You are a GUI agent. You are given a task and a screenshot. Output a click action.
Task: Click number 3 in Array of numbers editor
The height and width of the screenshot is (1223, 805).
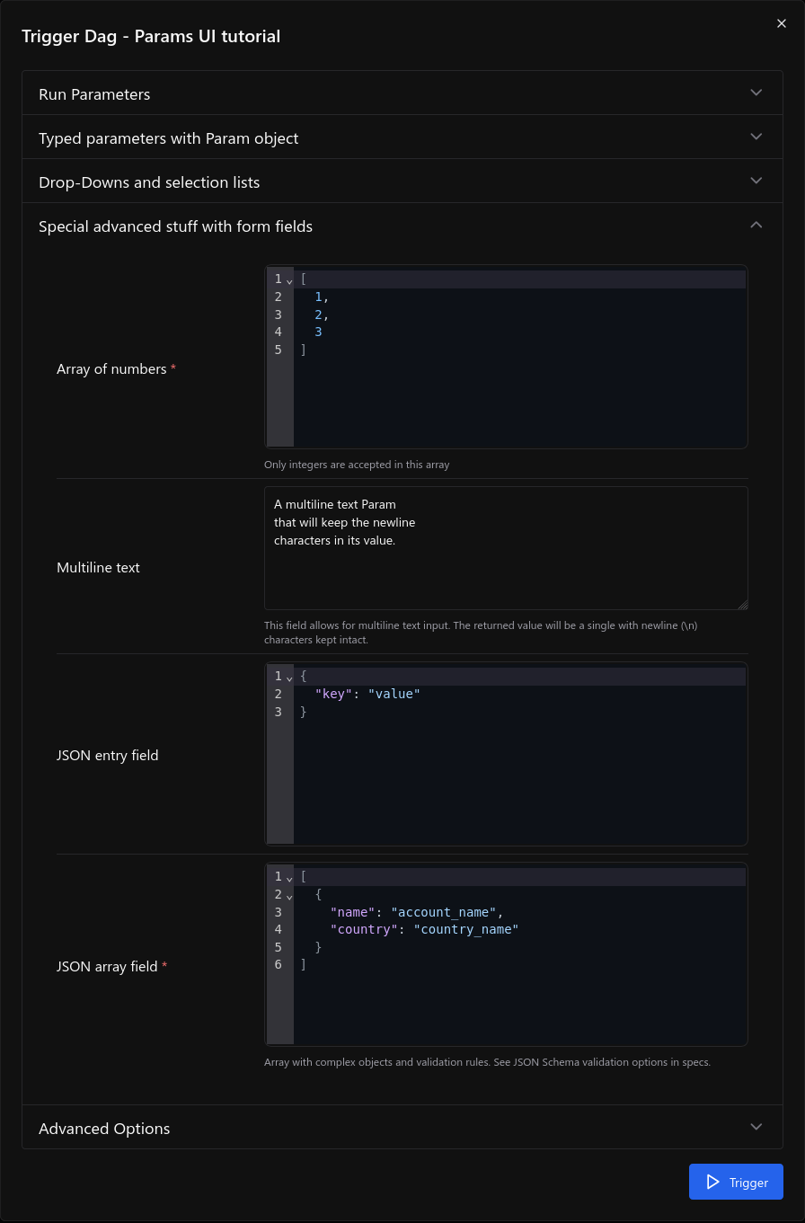(318, 332)
